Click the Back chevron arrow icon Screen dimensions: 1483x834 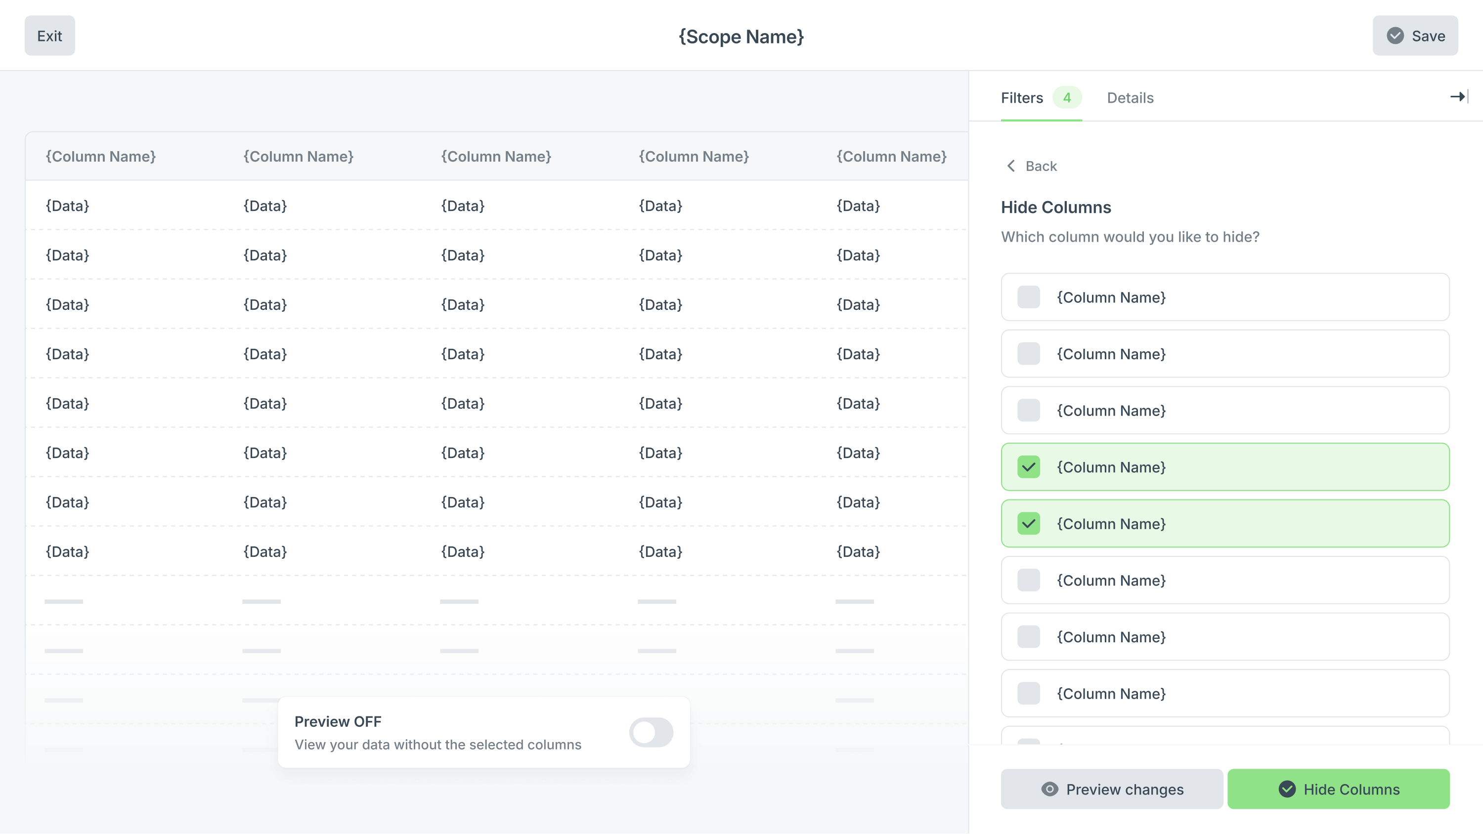(1011, 167)
